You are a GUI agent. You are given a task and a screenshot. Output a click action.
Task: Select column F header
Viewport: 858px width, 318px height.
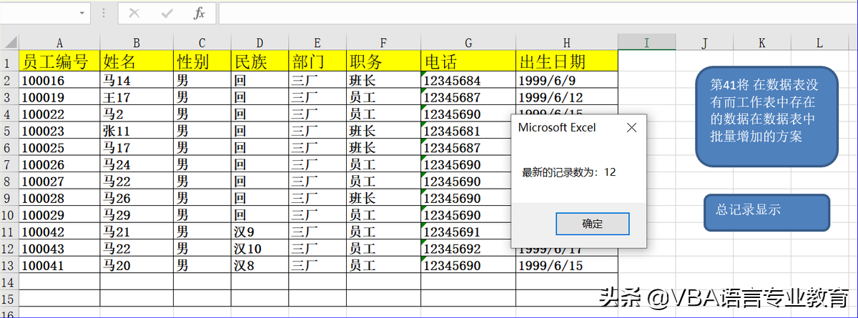point(383,43)
